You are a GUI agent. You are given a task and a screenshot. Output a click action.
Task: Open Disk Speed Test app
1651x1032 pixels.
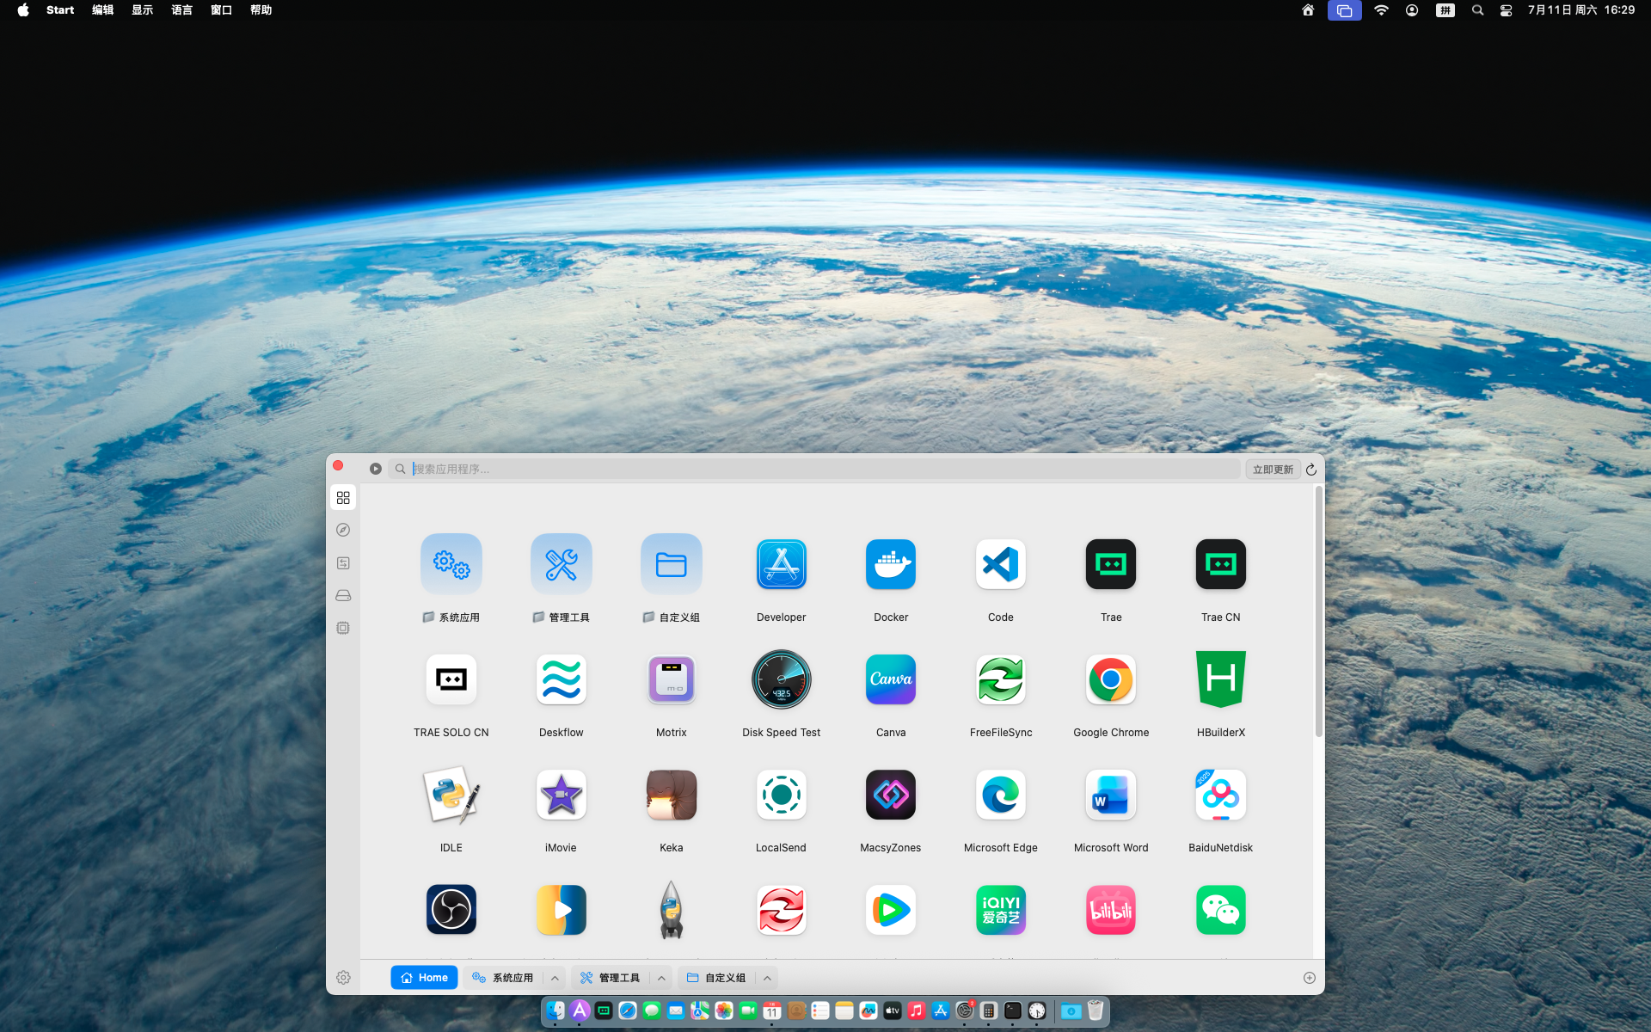tap(781, 679)
